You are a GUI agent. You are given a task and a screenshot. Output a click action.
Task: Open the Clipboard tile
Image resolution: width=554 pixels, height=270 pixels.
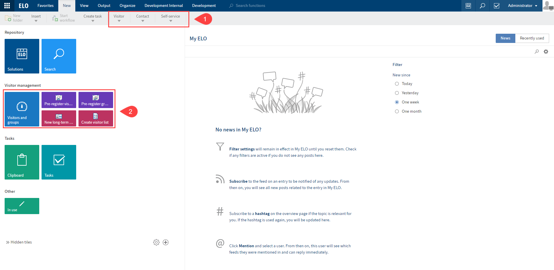point(22,162)
